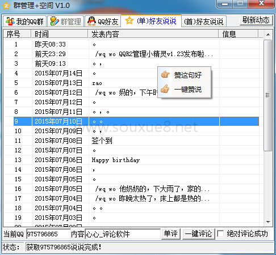Click the QQ好友 penguin icon

tap(92, 21)
